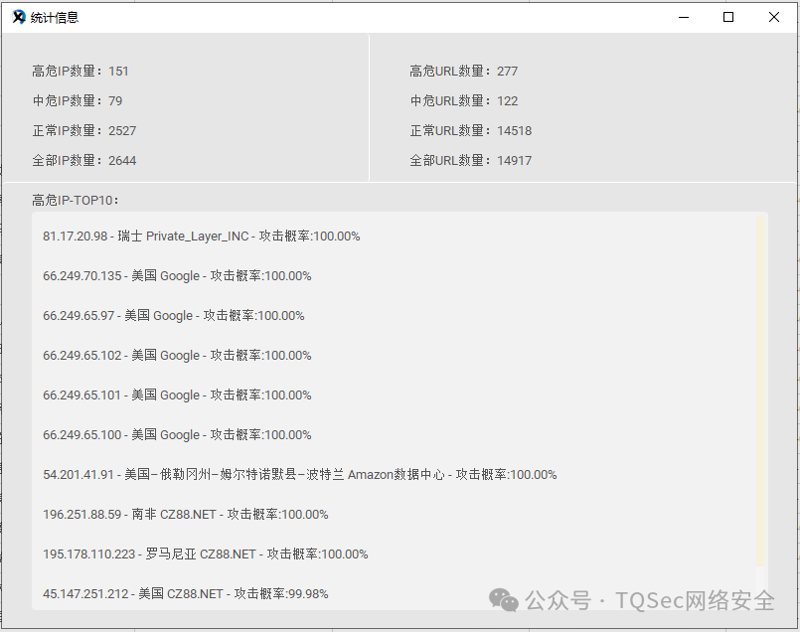Screen dimensions: 800x632
Task: Select the Amazon datacenter IP 54.201.41.91
Action: coord(298,475)
